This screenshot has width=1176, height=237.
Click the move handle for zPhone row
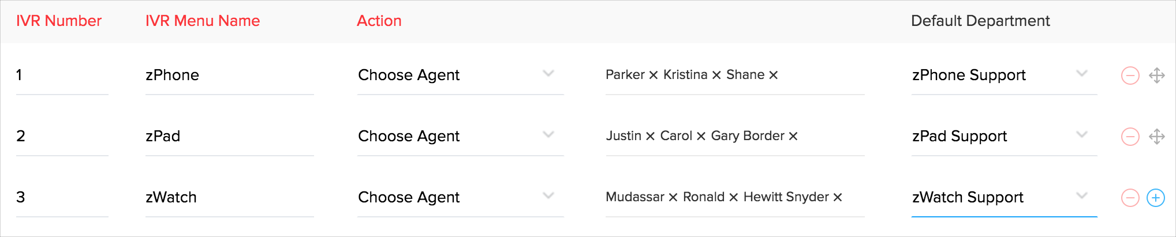coord(1156,76)
